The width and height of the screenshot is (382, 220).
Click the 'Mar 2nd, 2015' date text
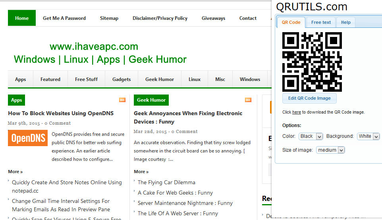150,131
